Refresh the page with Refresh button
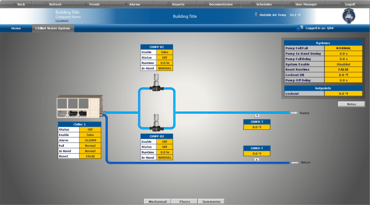Viewport: 370px width, 205px height. pyautogui.click(x=52, y=4)
